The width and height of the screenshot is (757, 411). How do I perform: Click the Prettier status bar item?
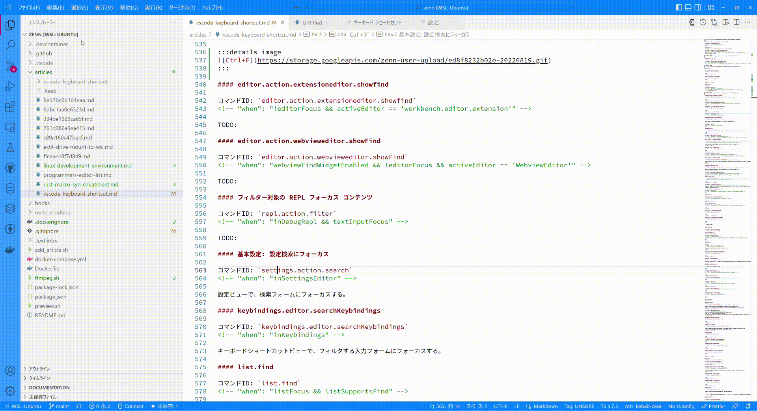713,406
